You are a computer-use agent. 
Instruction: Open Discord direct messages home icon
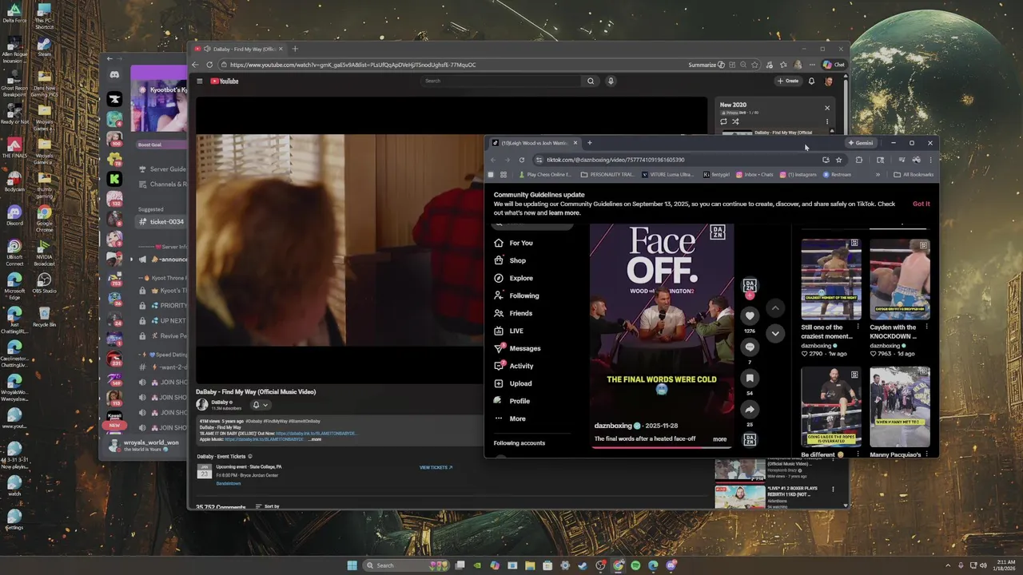(x=114, y=75)
